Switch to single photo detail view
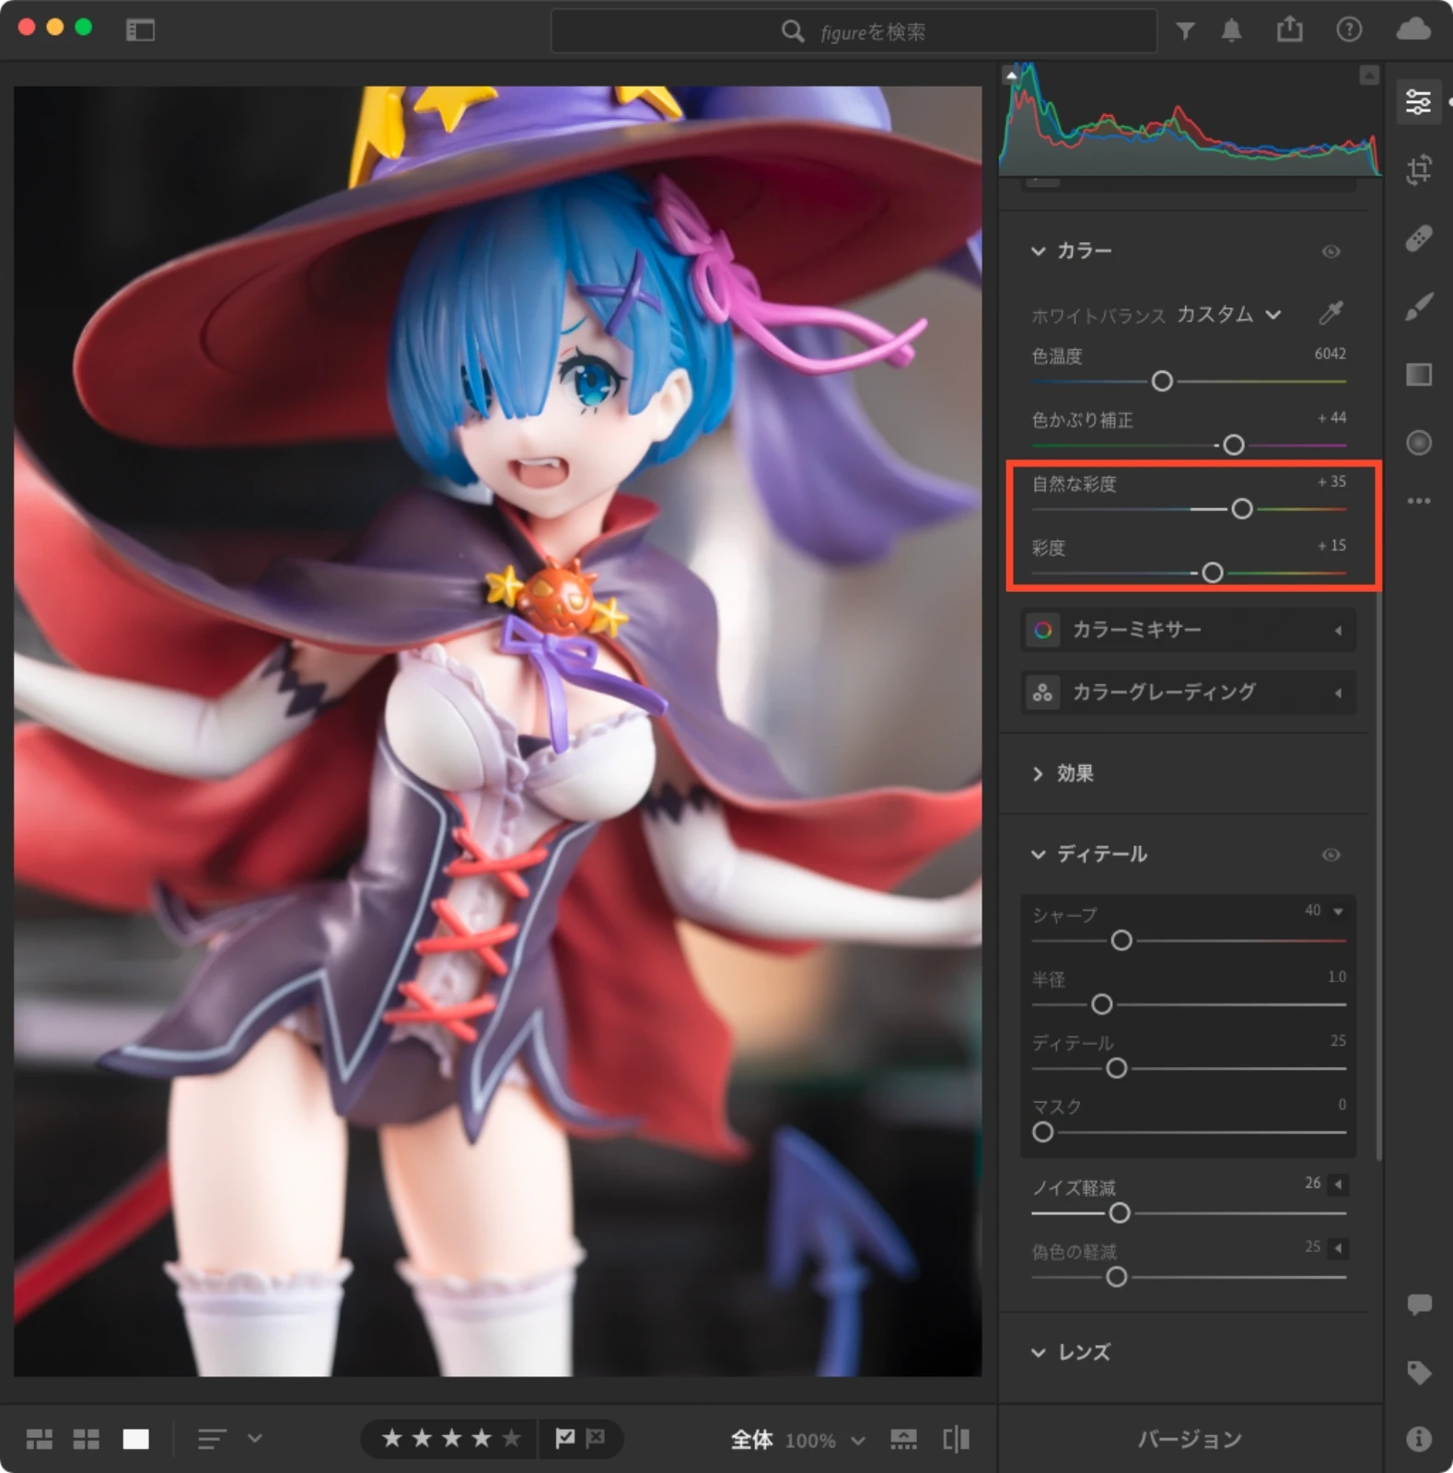 (x=136, y=1439)
